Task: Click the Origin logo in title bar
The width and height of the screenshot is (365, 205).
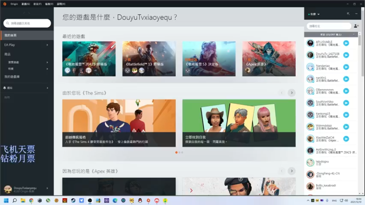Action: click(x=5, y=4)
